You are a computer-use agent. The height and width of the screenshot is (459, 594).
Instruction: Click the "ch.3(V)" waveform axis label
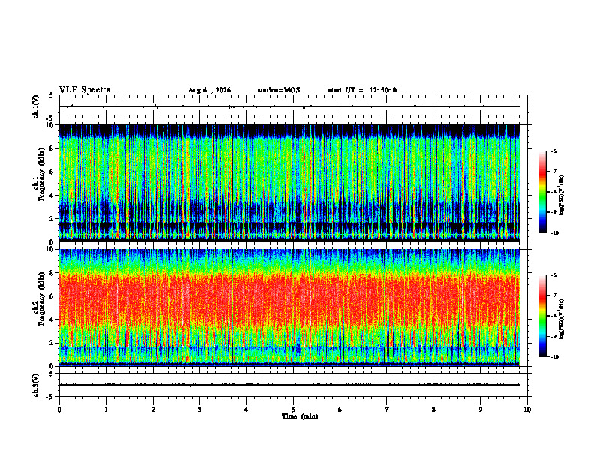click(x=35, y=385)
